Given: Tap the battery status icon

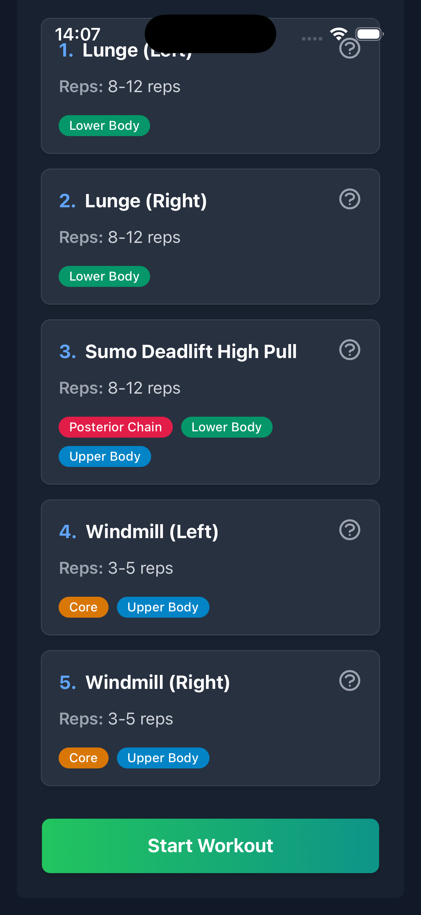Looking at the screenshot, I should click(369, 34).
